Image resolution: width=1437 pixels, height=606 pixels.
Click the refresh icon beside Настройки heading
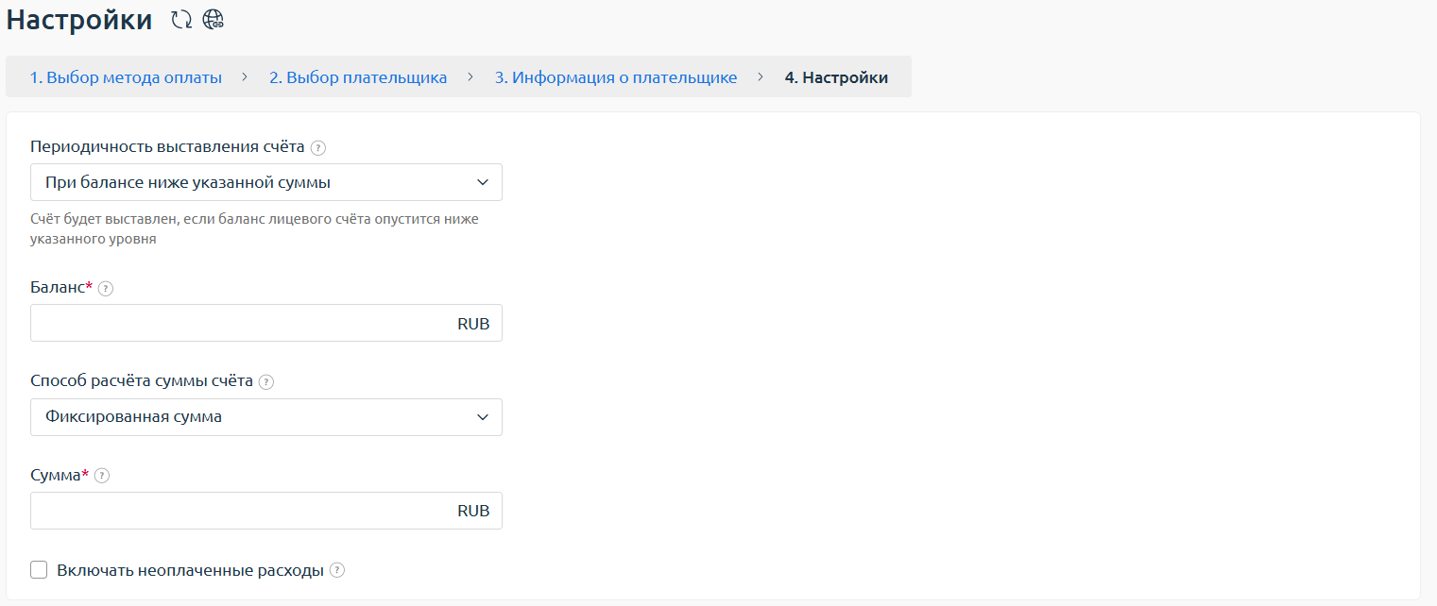[180, 20]
